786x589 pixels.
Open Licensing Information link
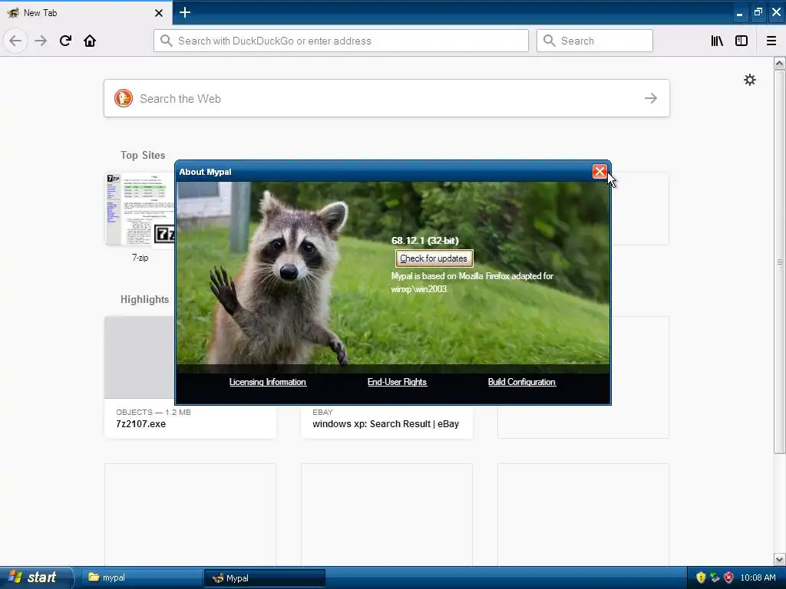pos(268,382)
